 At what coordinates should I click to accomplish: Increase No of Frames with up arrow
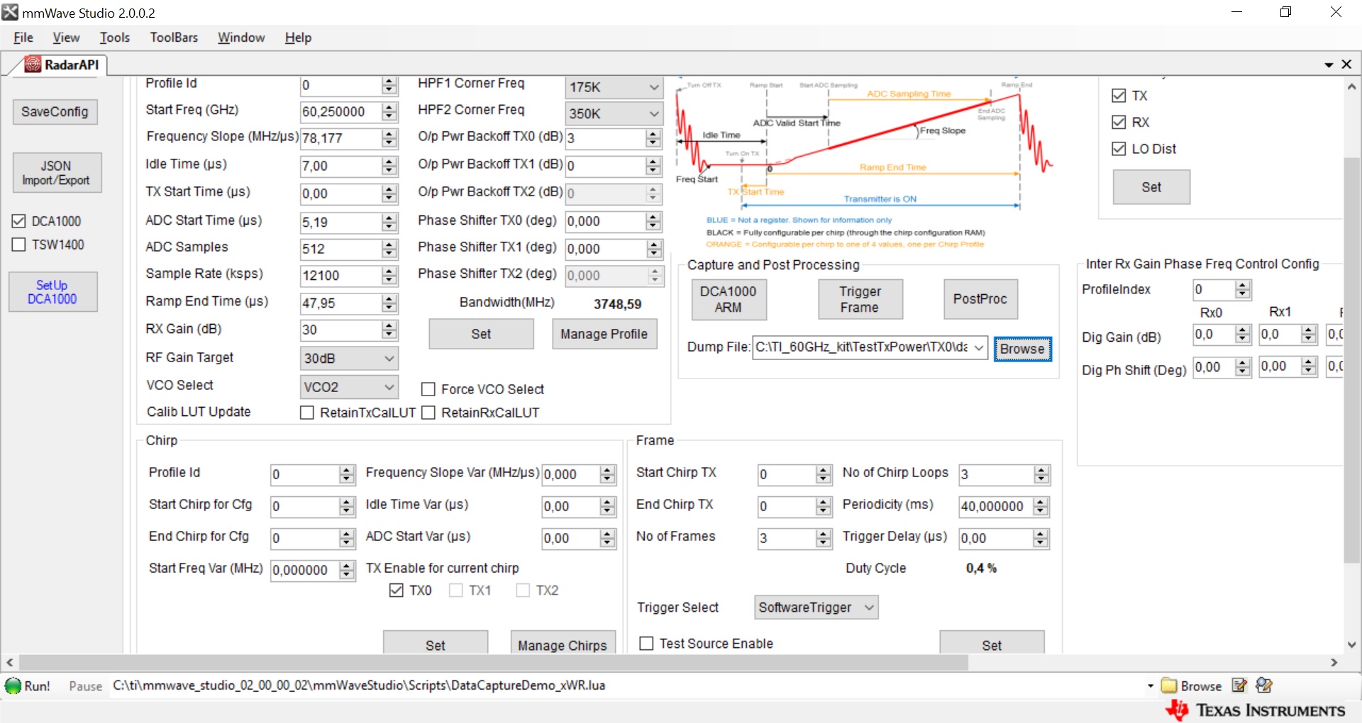(824, 534)
